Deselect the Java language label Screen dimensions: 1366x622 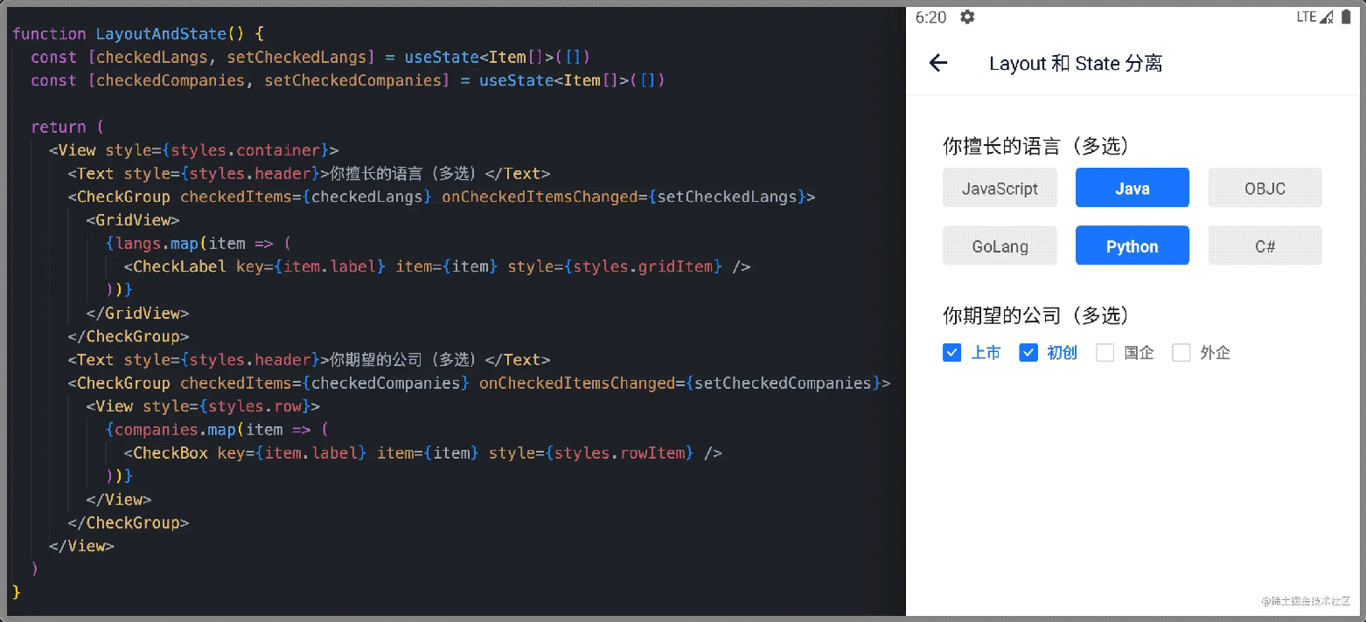click(1132, 188)
